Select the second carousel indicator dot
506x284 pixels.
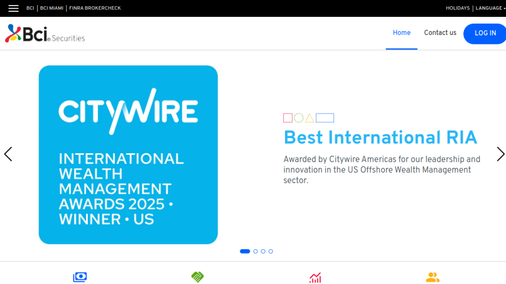[256, 251]
